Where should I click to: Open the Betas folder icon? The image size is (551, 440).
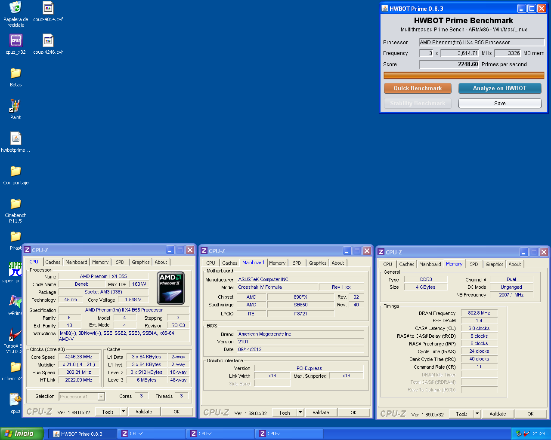(15, 73)
